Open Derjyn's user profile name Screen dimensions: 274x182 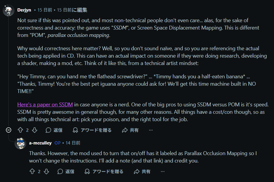[x=25, y=10]
